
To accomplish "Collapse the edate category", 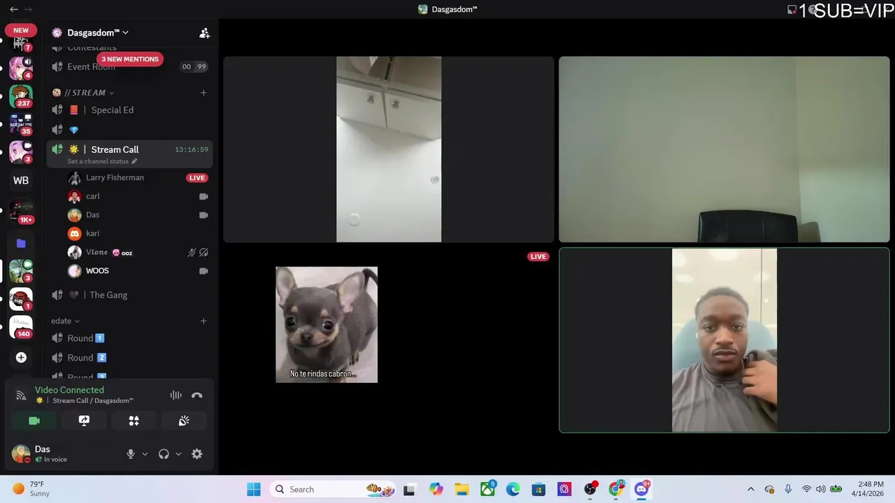I will coord(65,321).
